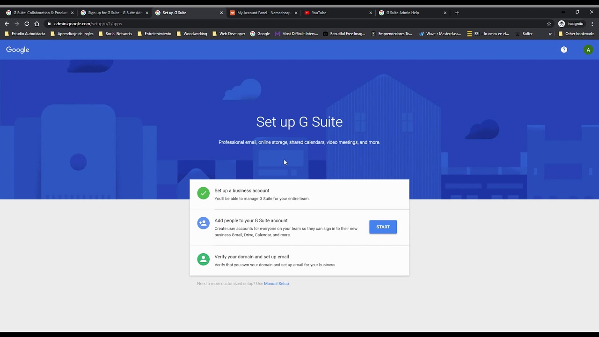Open the Incognito profile indicator
Screen dimensions: 599x337
point(571,24)
